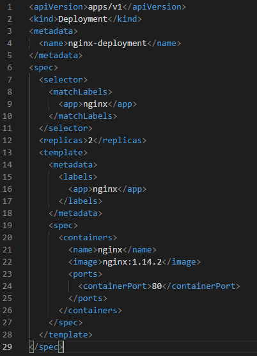This screenshot has height=356, width=257.
Task: Click the opening spec tag on line 6
Action: tap(43, 68)
